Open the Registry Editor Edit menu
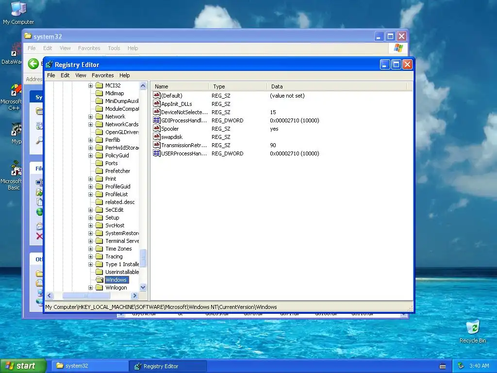Screen dimensions: 497x373 coord(65,75)
